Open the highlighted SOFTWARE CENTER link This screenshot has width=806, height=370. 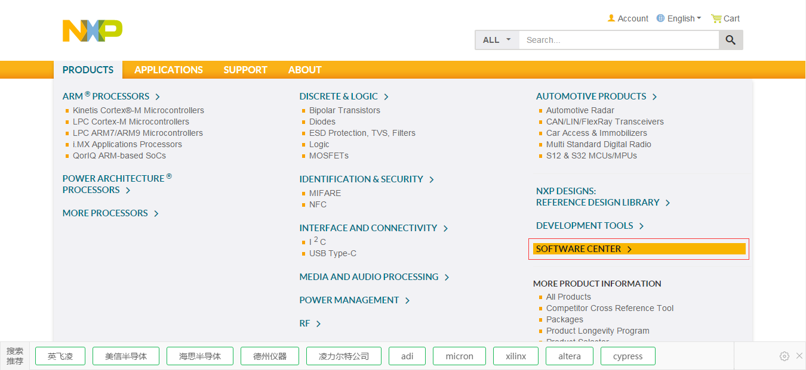[639, 249]
